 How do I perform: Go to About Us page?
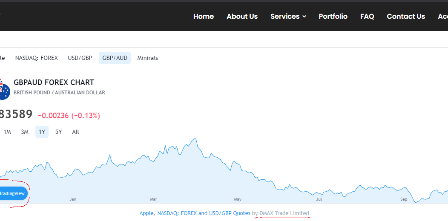[x=242, y=17]
